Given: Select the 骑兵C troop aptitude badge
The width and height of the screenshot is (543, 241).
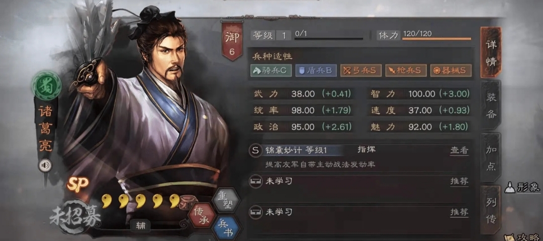Looking at the screenshot, I should 271,70.
